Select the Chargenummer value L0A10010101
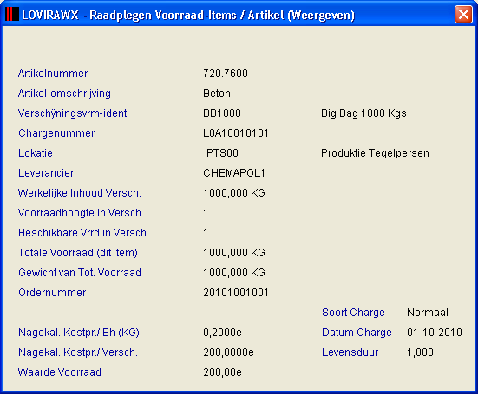 click(236, 133)
